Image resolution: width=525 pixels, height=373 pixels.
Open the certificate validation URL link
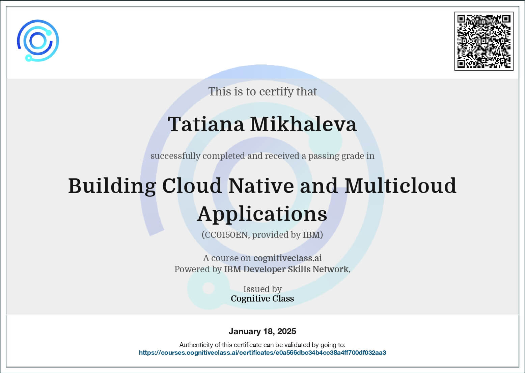(262, 353)
